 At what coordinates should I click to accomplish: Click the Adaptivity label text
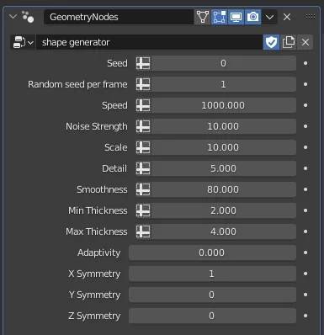point(99,253)
